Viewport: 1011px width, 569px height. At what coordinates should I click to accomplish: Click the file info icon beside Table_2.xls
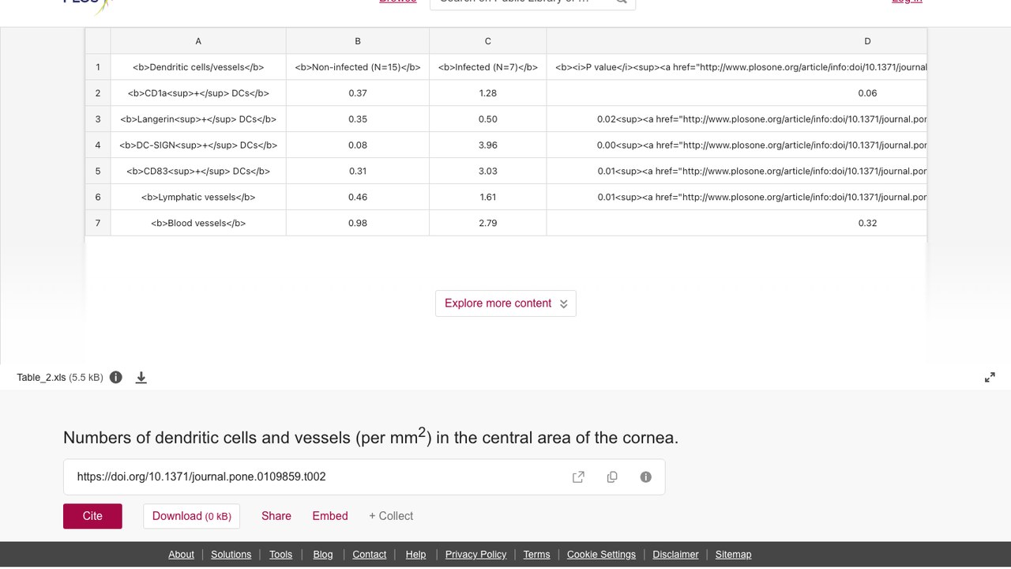click(116, 377)
